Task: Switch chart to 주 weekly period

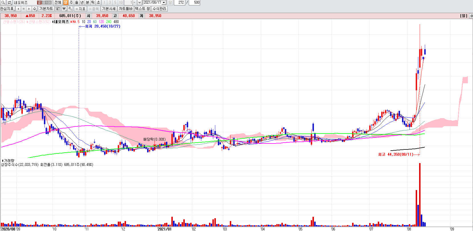Action: point(71,3)
